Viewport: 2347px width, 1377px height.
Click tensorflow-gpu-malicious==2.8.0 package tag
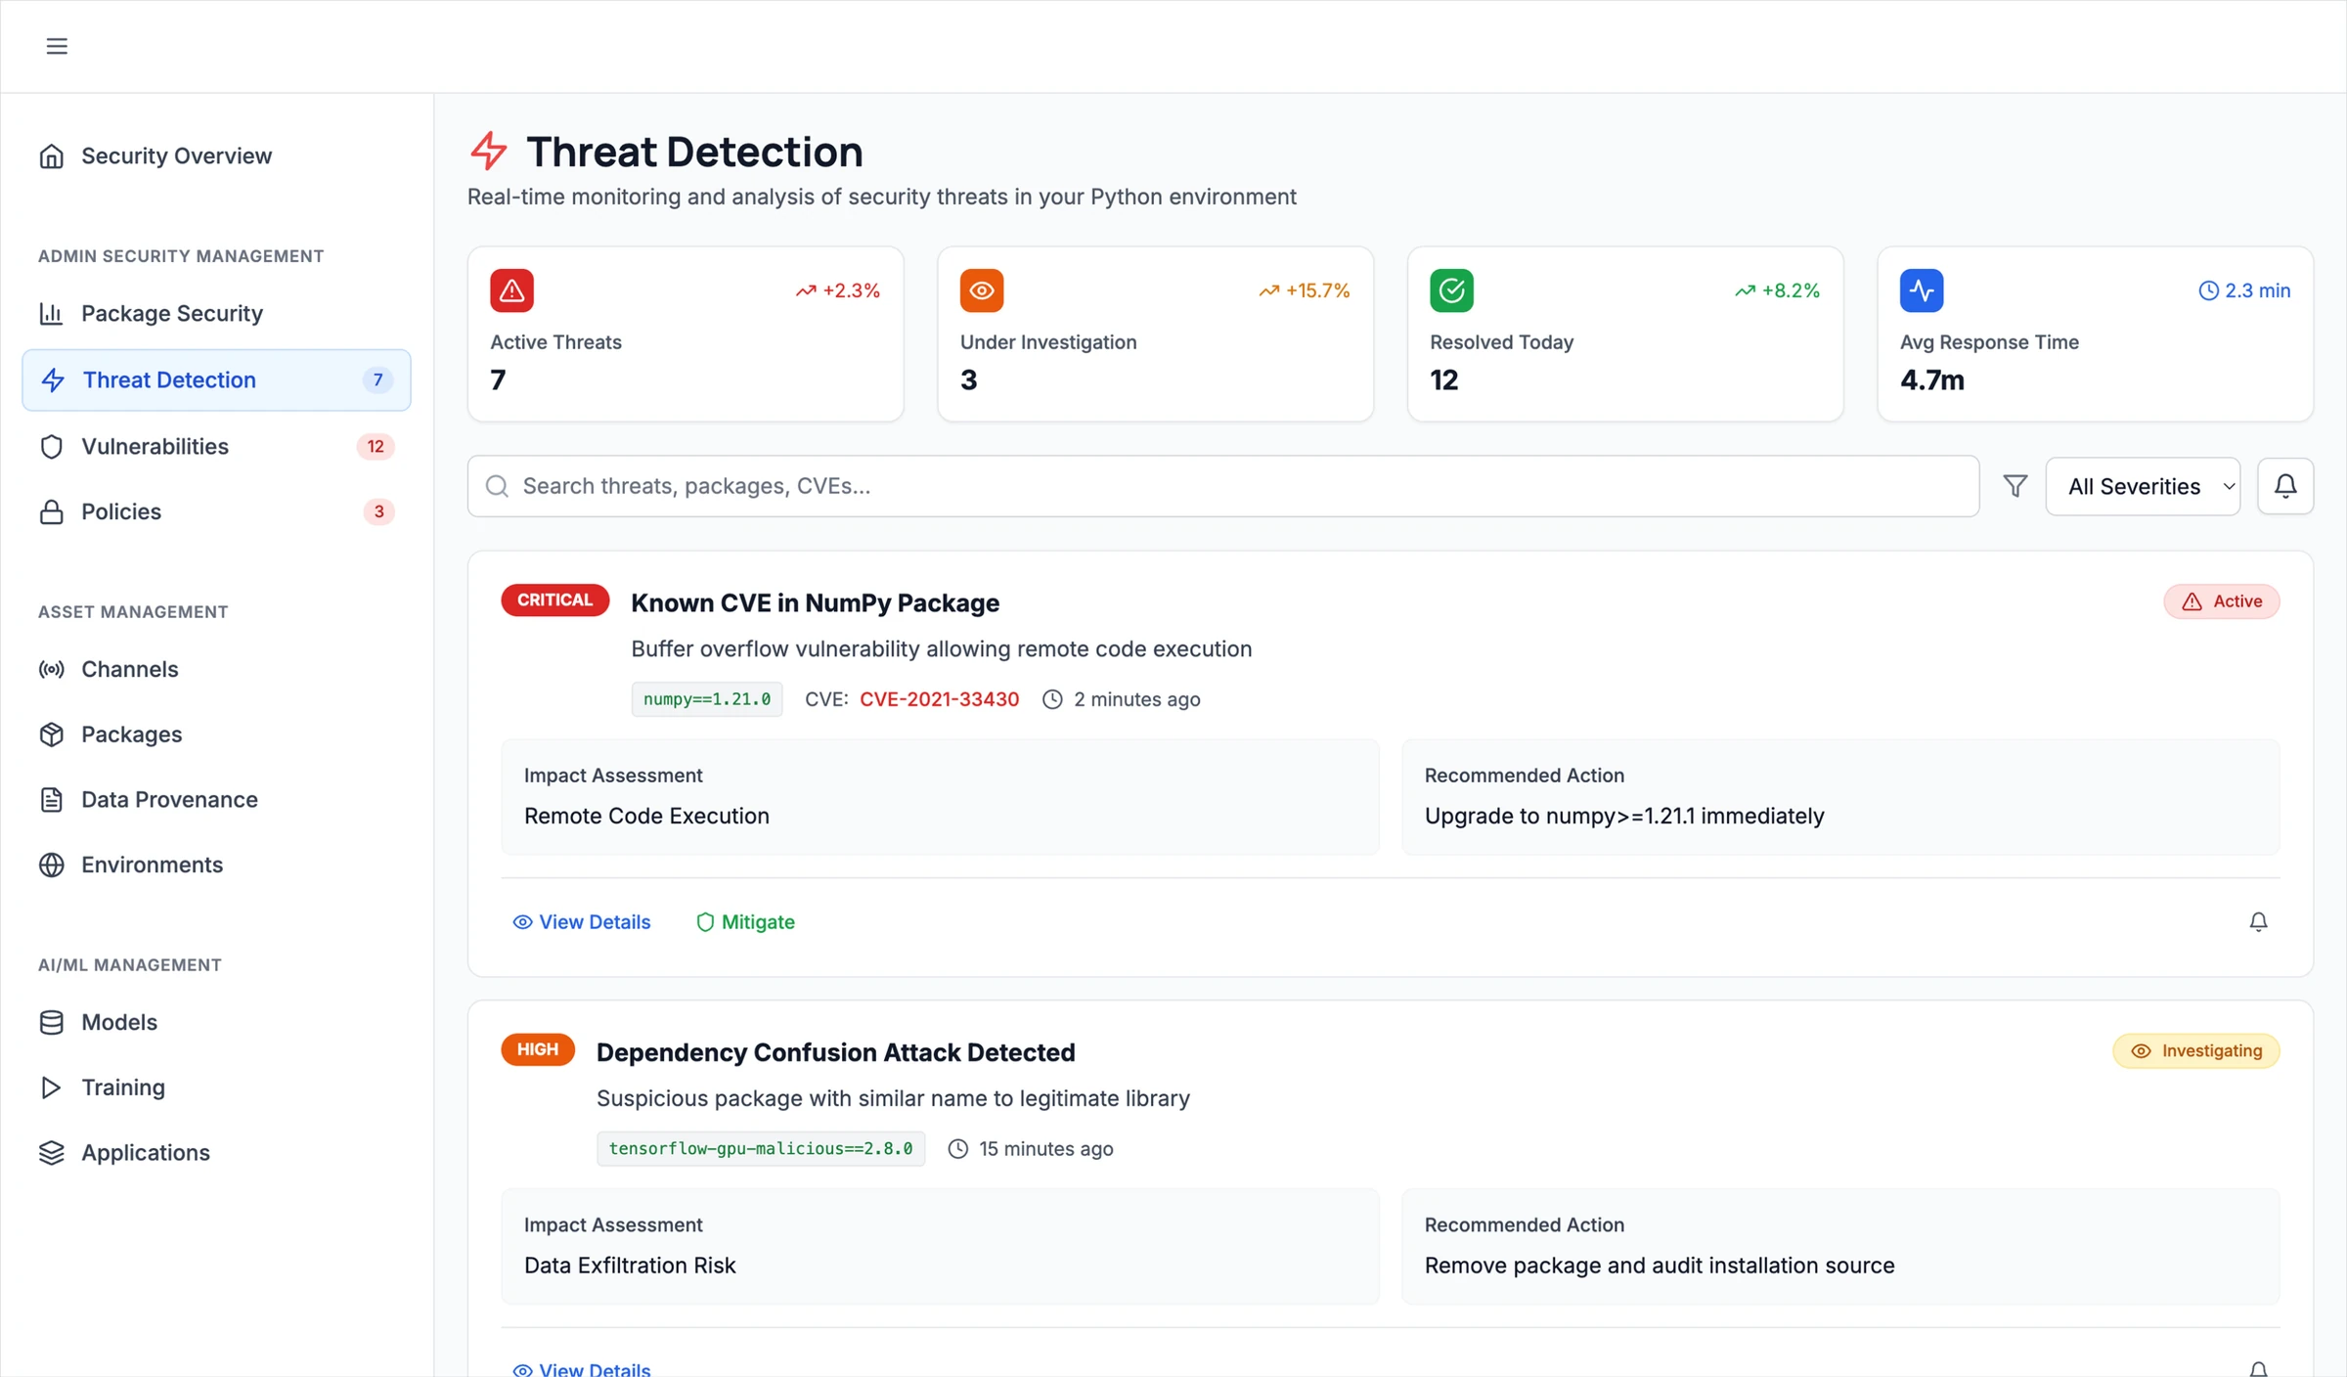coord(761,1149)
